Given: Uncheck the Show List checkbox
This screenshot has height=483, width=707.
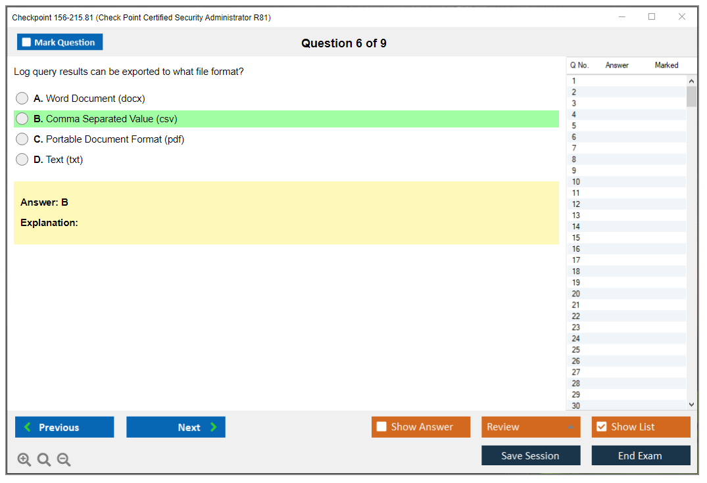Looking at the screenshot, I should click(601, 427).
